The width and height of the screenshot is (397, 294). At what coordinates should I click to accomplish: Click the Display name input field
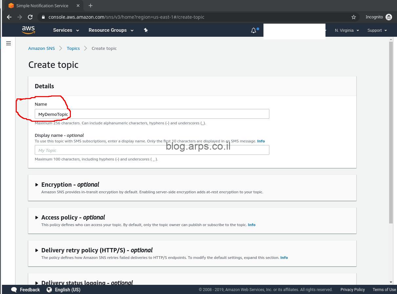click(152, 150)
